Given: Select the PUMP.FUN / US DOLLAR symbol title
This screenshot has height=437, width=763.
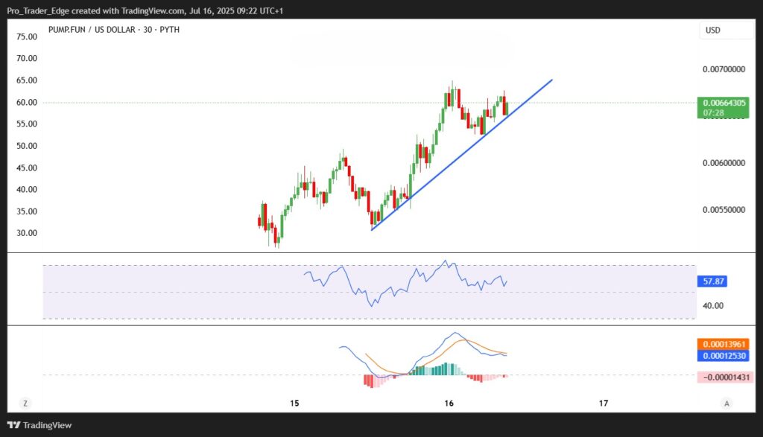Looking at the screenshot, I should (x=114, y=30).
